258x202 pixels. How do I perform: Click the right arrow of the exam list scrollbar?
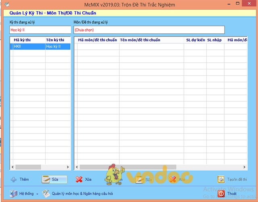pyautogui.click(x=68, y=167)
